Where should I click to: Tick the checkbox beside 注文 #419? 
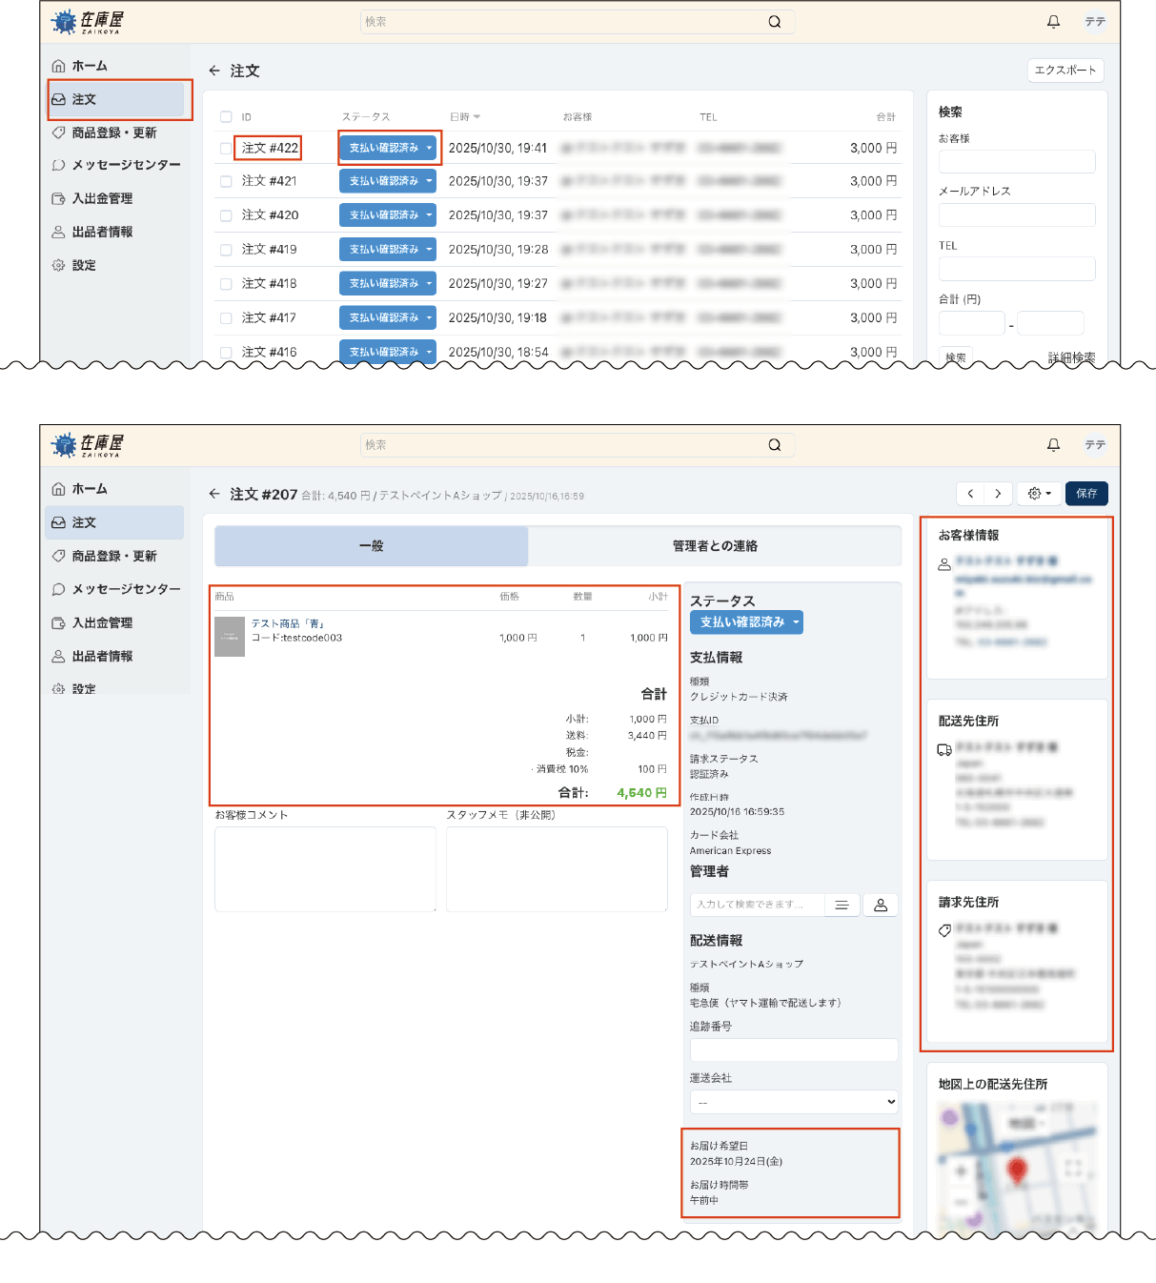pos(226,250)
